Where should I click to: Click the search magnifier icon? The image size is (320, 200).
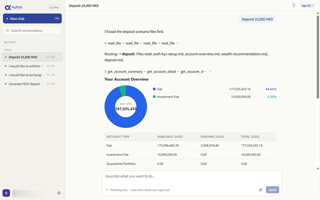7,30
